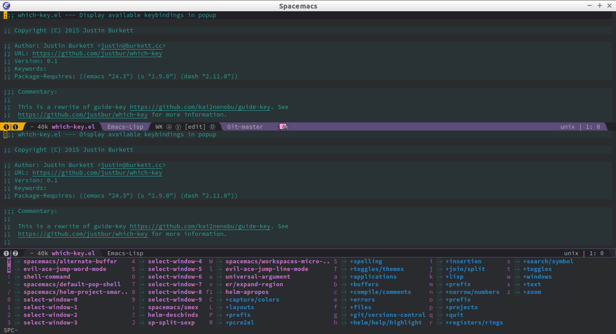Image resolution: width=616 pixels, height=334 pixels.
Task: Expand the +git/versions-control prefix group
Action: (387, 315)
